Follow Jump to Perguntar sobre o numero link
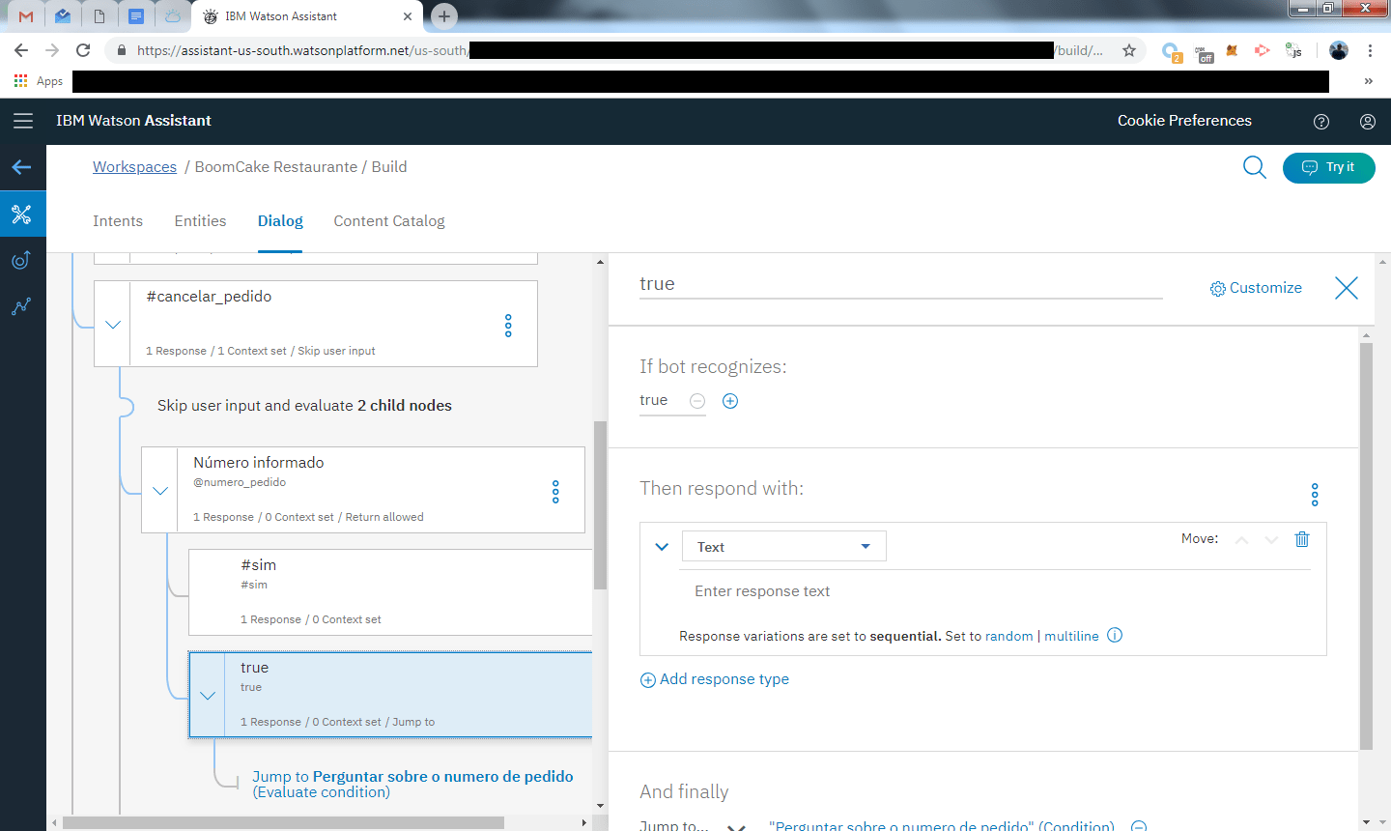1391x831 pixels. (412, 784)
